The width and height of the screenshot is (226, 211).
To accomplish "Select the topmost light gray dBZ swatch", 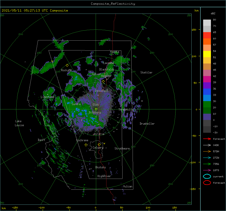I will 207,23.
